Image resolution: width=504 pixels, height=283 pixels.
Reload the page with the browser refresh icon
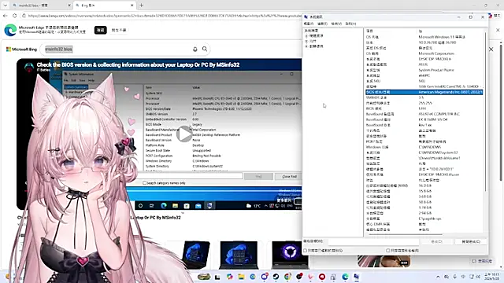[14, 16]
